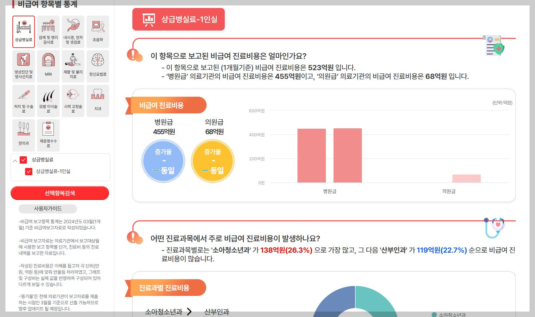The width and height of the screenshot is (535, 317).
Task: Select the 상급병실료 category icon
Action: point(24,32)
